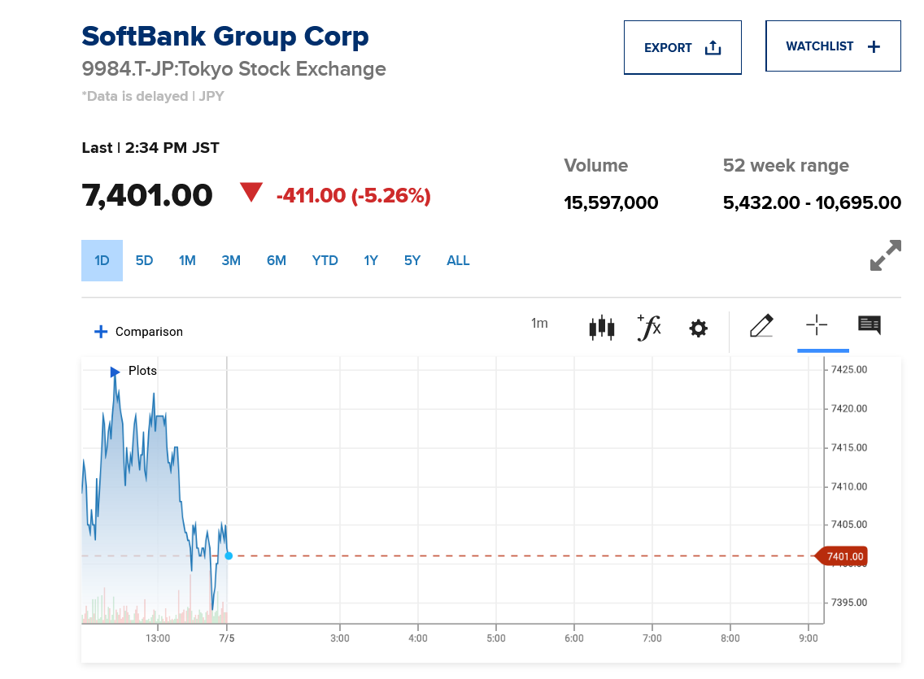Select the ALL range tab
Screen dimensions: 924x679
tap(458, 260)
